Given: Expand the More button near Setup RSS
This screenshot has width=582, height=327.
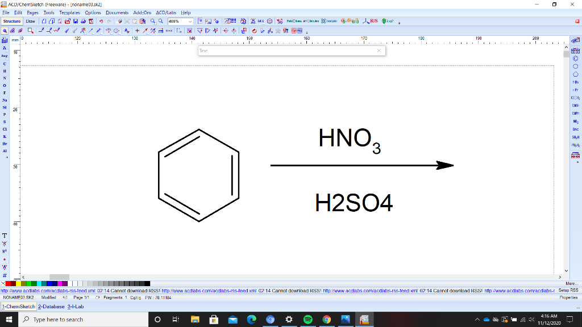Looking at the screenshot, I should pyautogui.click(x=572, y=284).
